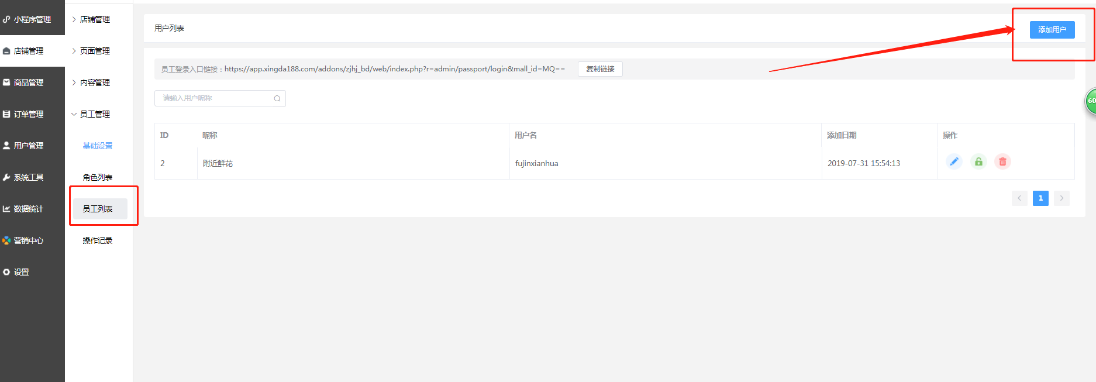Click the edit pencil icon for 附近鲜花
The height and width of the screenshot is (382, 1096).
pos(954,161)
